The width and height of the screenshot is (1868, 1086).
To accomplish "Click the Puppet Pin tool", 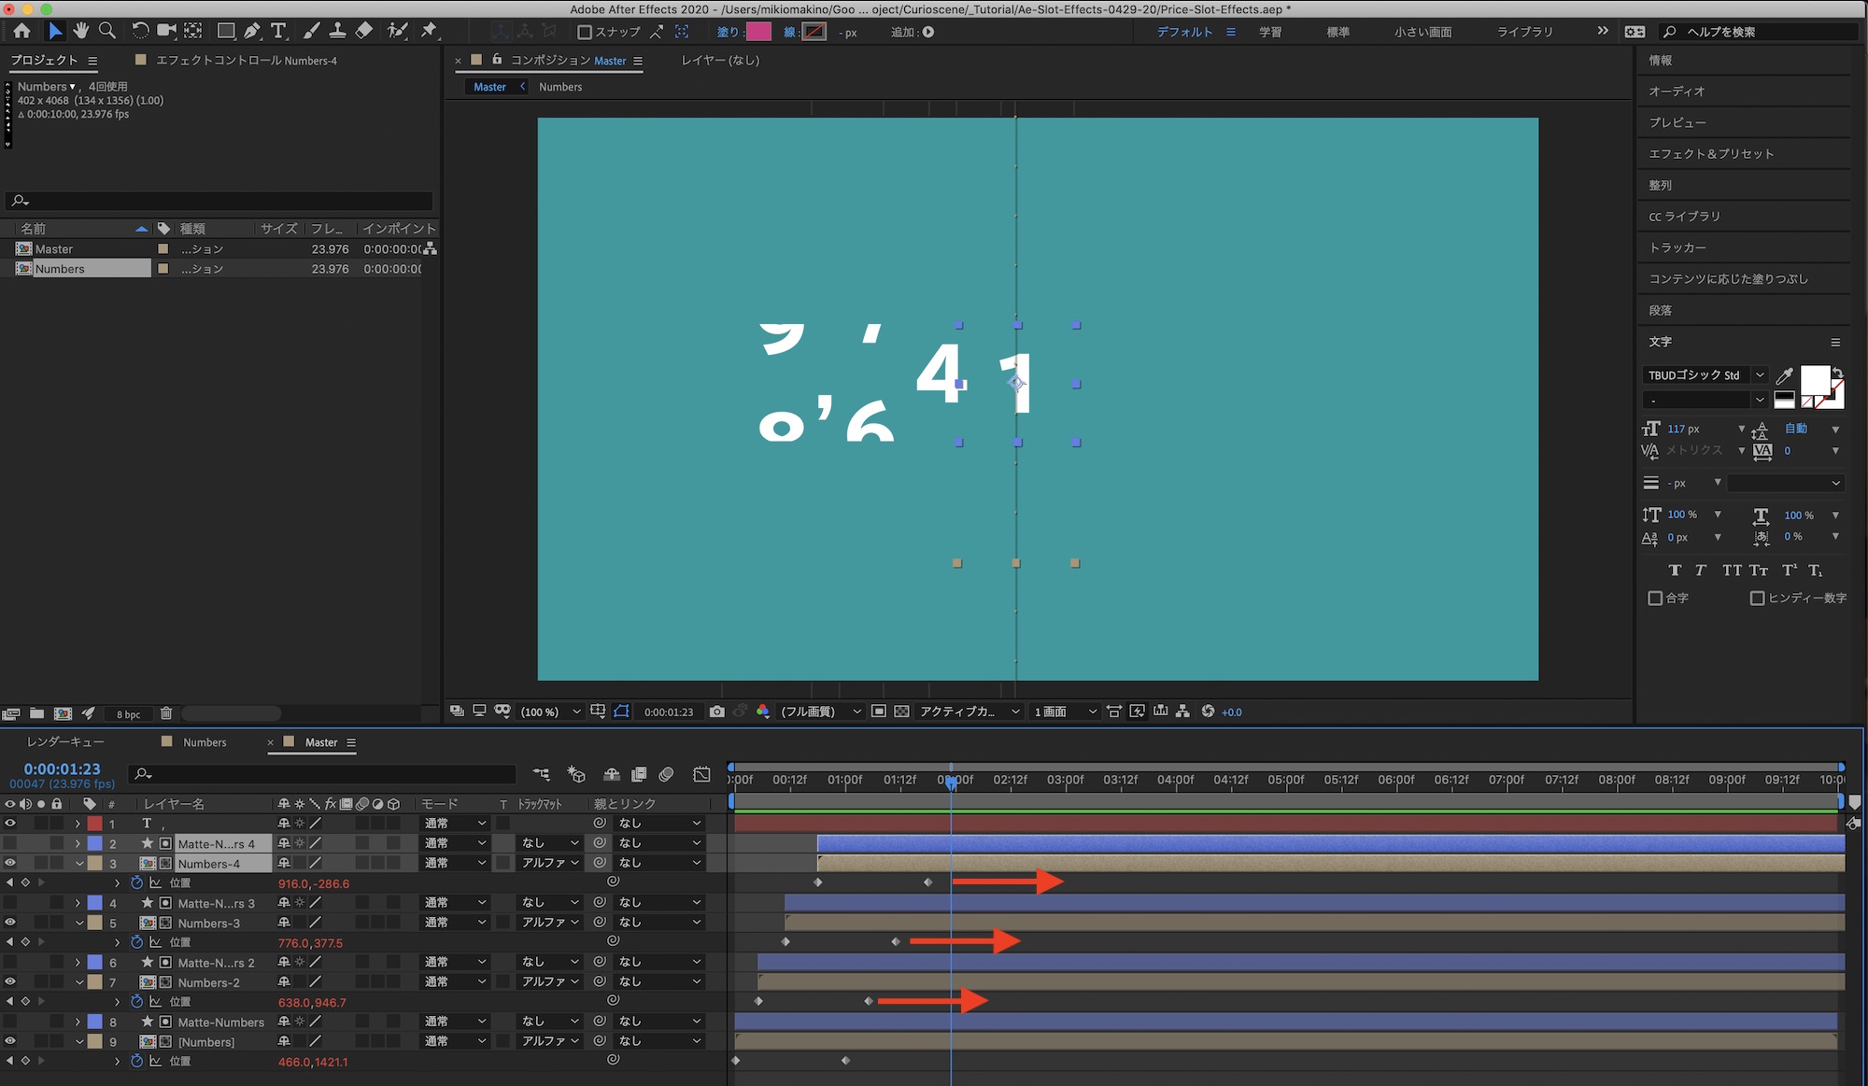I will pos(429,31).
